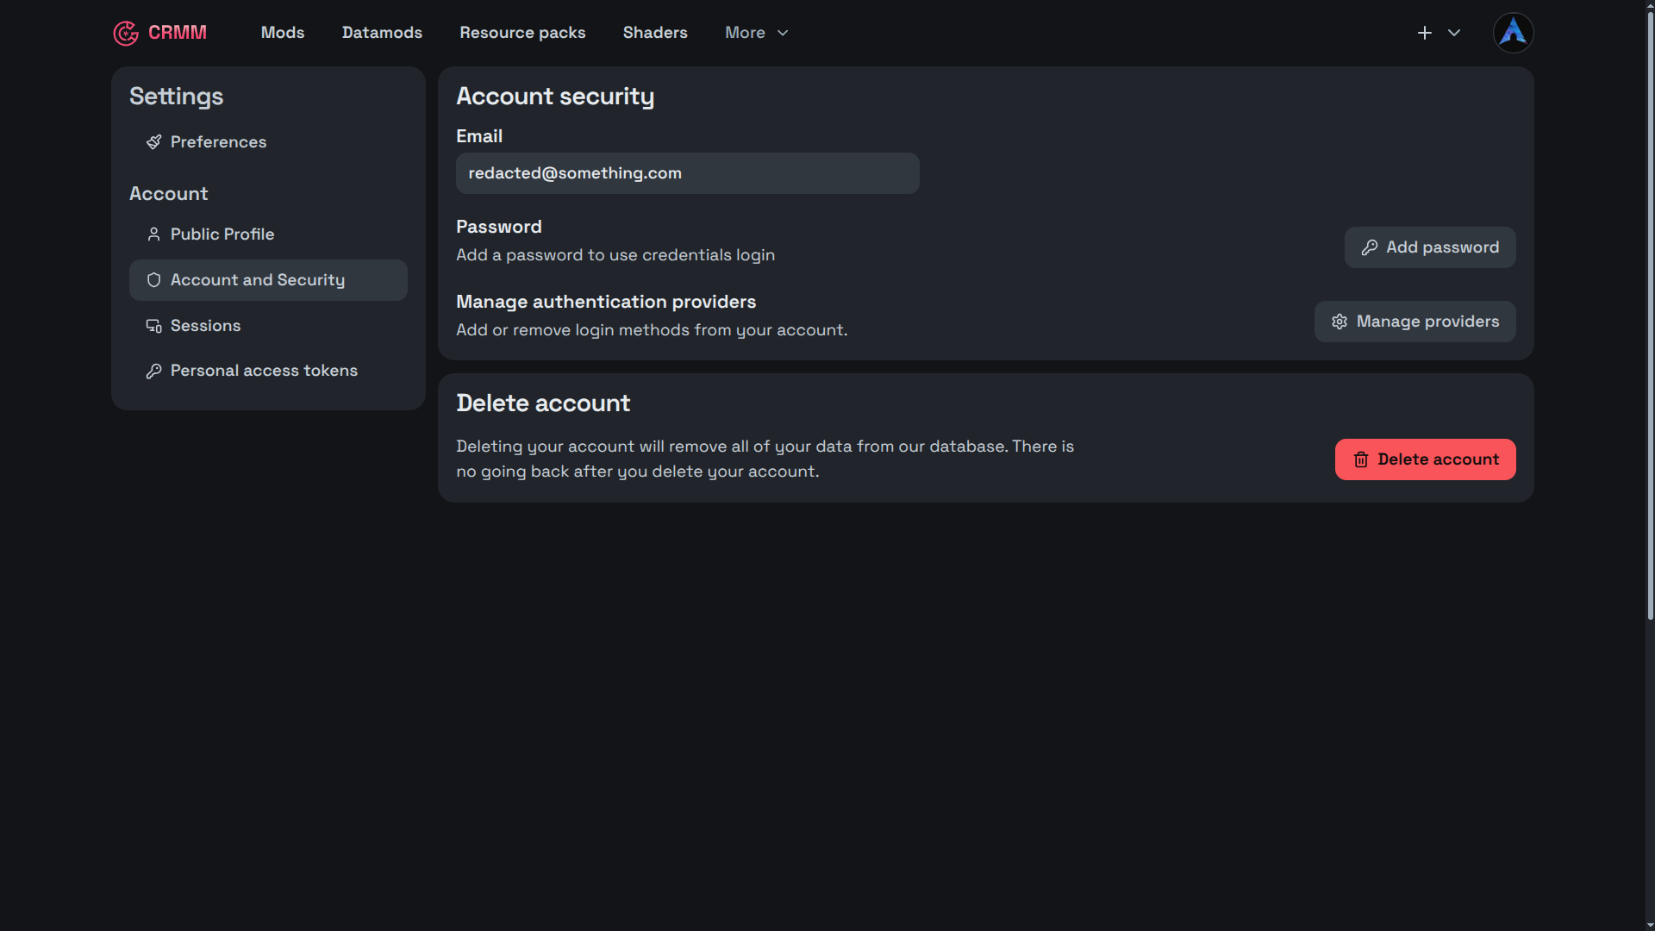Click the Account security heading
Image resolution: width=1655 pixels, height=931 pixels.
point(555,97)
